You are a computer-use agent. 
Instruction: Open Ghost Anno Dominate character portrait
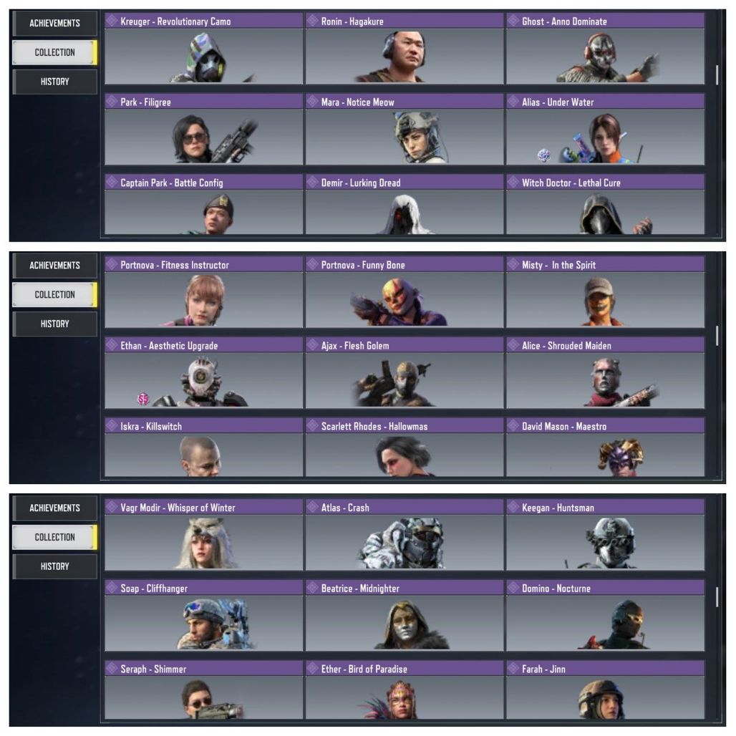click(605, 57)
